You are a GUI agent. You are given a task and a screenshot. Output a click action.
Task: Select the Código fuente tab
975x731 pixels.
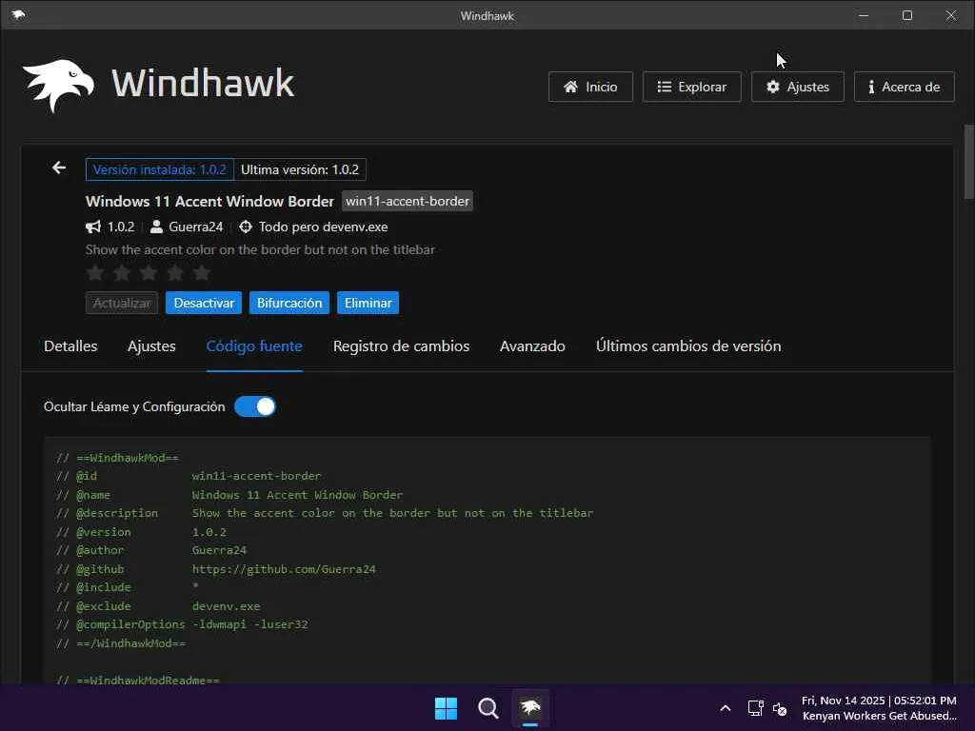pos(254,346)
